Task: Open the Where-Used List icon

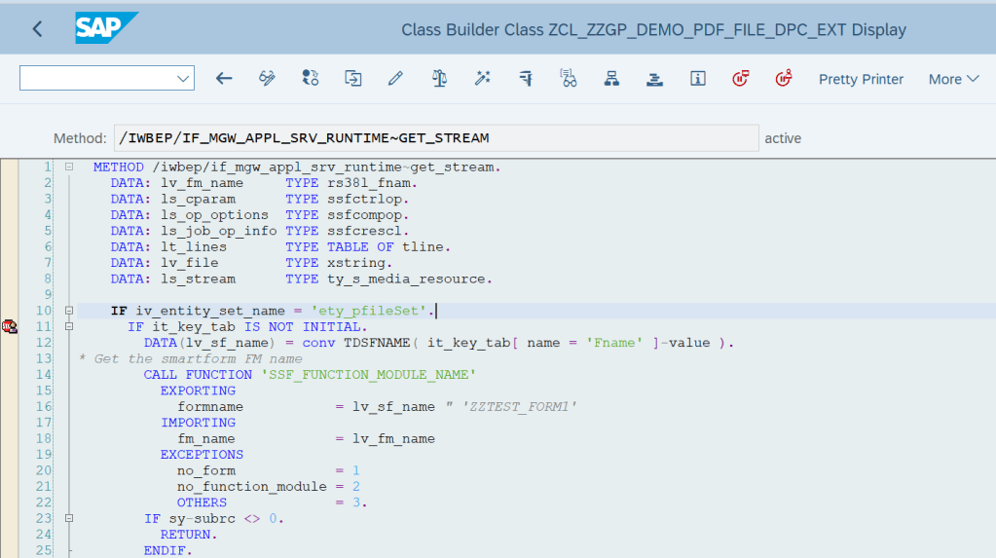Action: coord(569,79)
